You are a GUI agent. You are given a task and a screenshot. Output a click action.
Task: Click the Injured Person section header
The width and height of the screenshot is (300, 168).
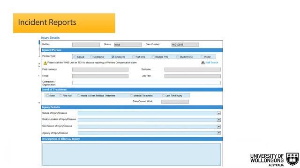pyautogui.click(x=132, y=50)
